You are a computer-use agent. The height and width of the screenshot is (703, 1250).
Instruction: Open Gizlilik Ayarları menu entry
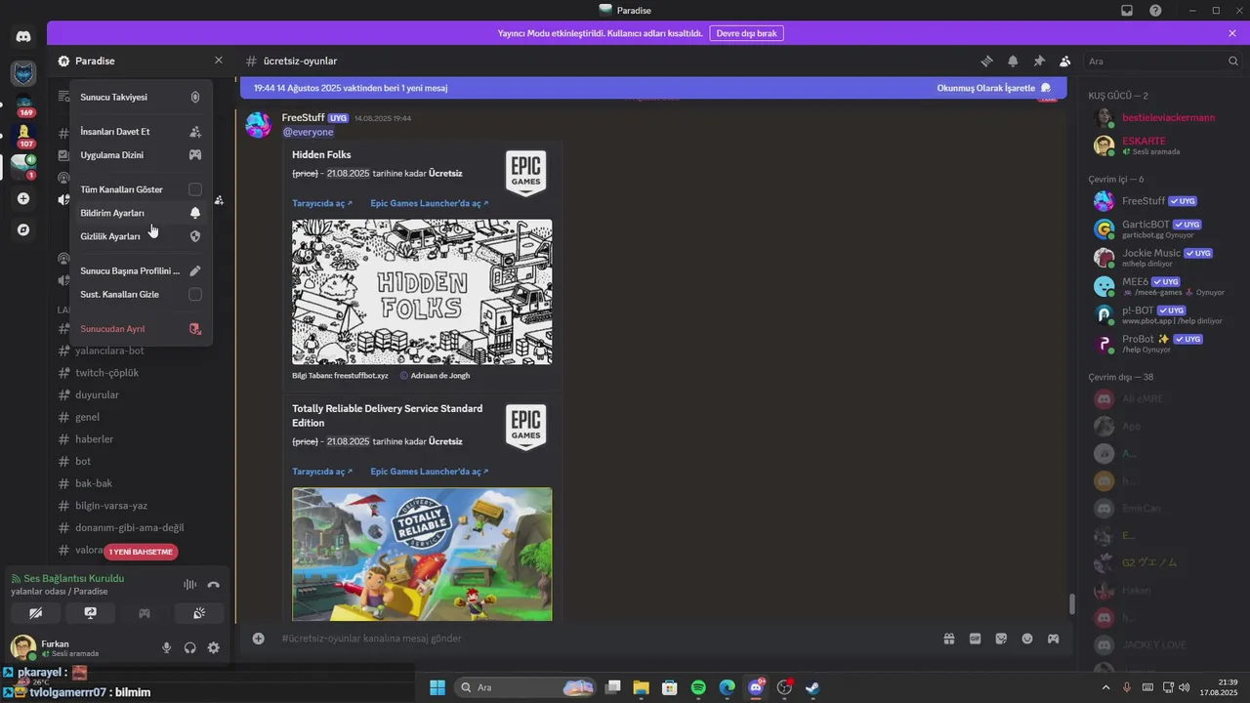[141, 236]
